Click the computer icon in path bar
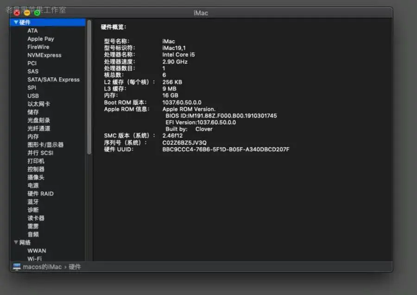This screenshot has width=417, height=295. pyautogui.click(x=17, y=267)
